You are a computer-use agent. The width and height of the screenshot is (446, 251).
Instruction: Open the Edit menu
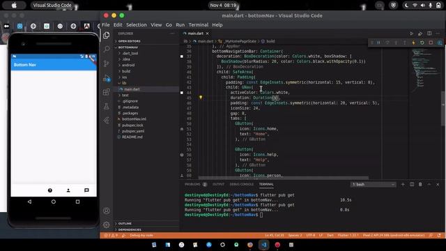pyautogui.click(x=118, y=25)
